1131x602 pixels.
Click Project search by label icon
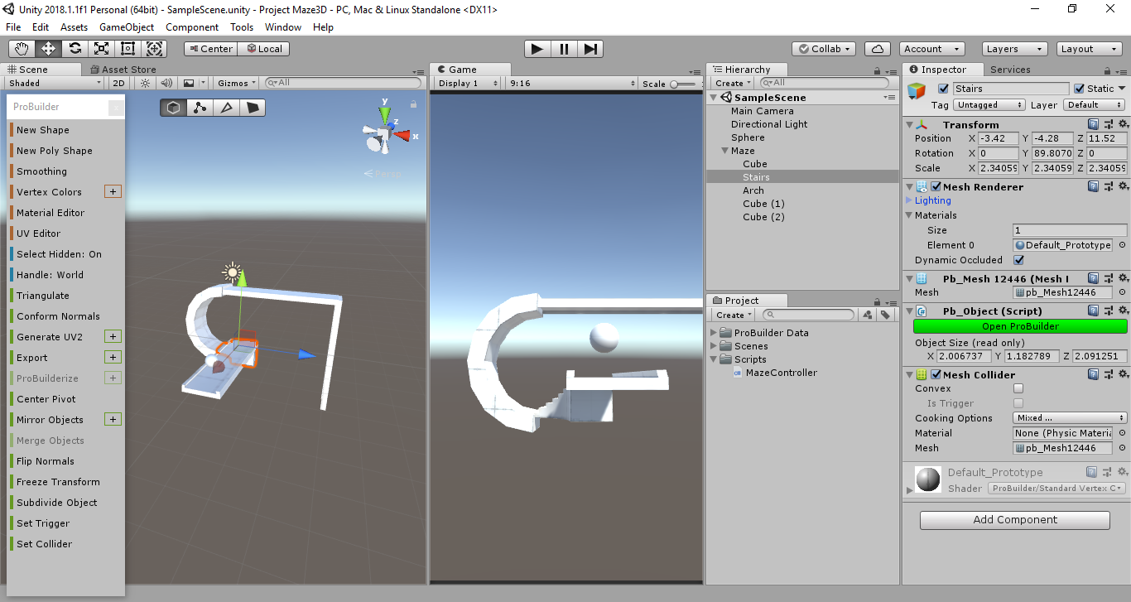pos(885,315)
